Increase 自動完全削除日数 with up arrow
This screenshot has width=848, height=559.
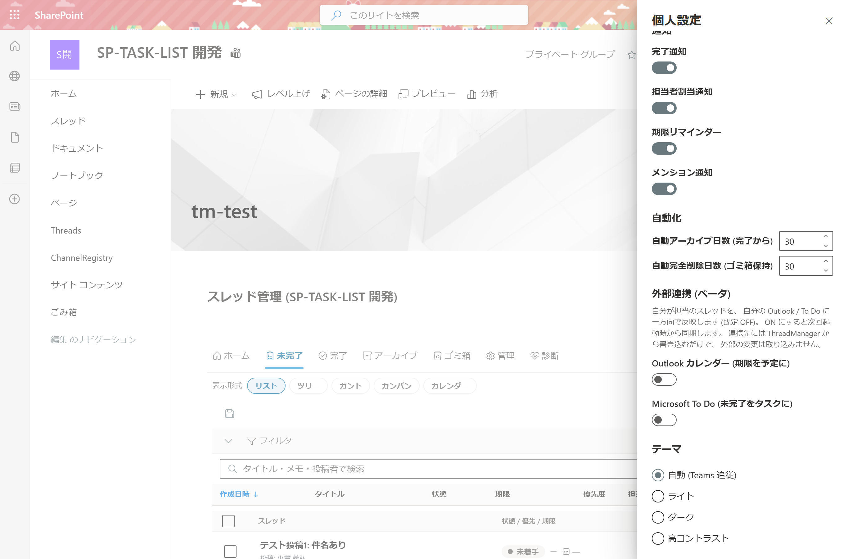826,261
